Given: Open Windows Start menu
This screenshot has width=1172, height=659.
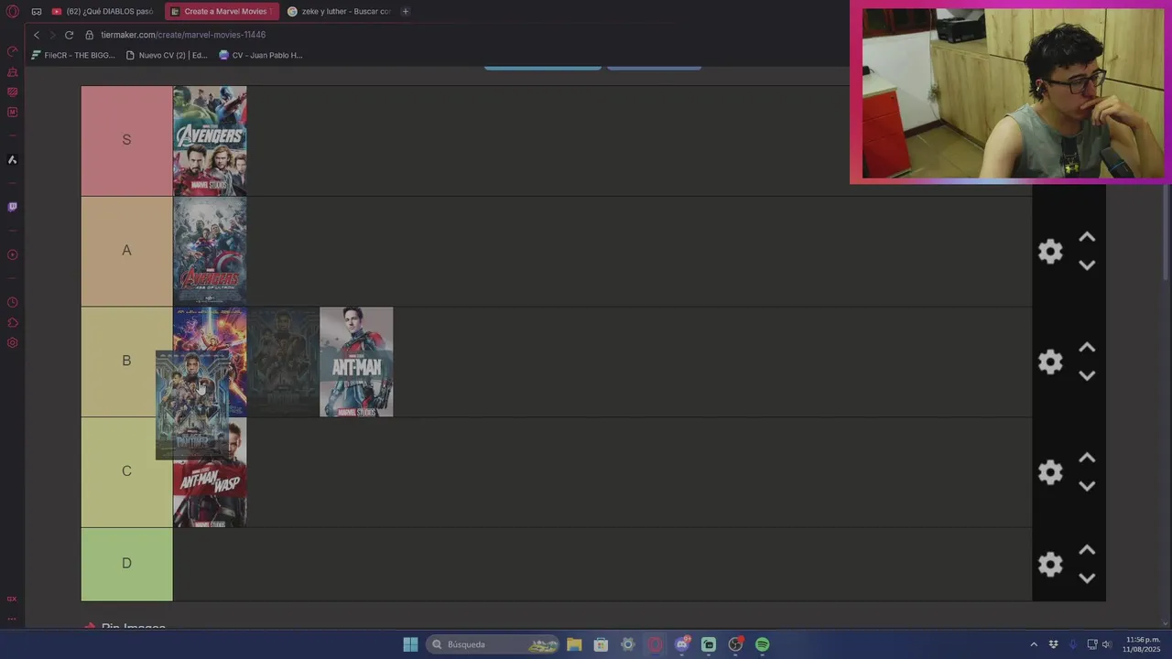Looking at the screenshot, I should [410, 644].
